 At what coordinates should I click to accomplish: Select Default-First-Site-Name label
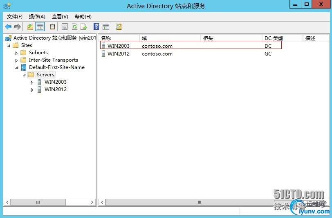coord(57,67)
